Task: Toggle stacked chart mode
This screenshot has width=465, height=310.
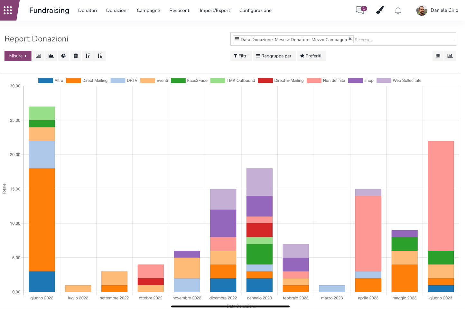Action: (76, 56)
